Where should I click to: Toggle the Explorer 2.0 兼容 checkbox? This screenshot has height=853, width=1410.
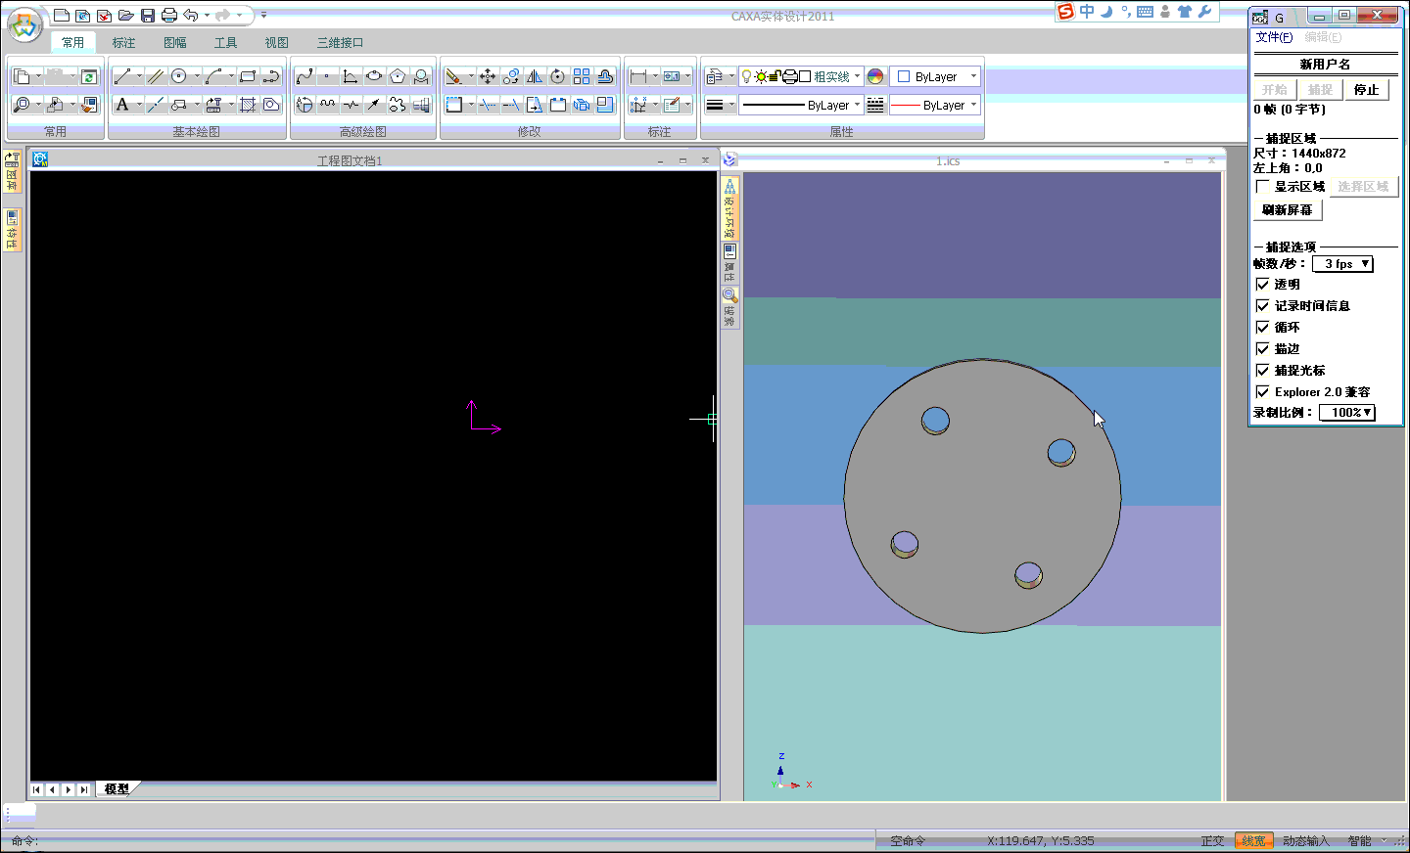[1263, 392]
